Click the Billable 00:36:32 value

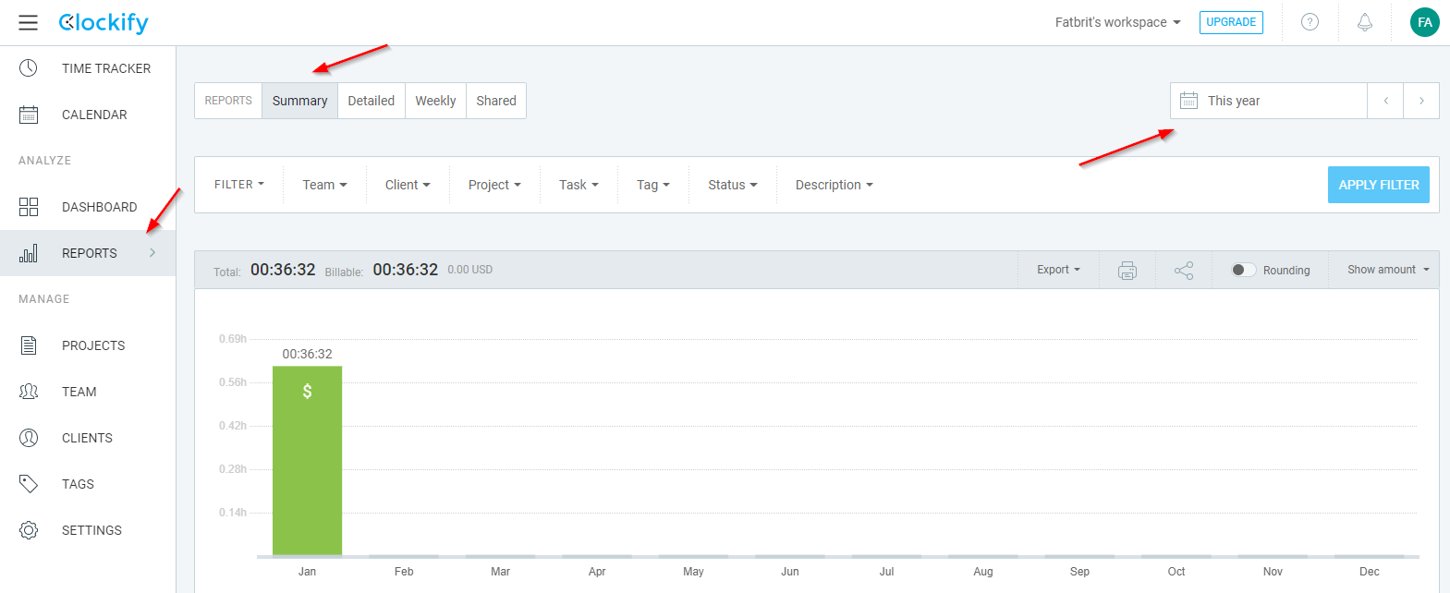point(406,270)
